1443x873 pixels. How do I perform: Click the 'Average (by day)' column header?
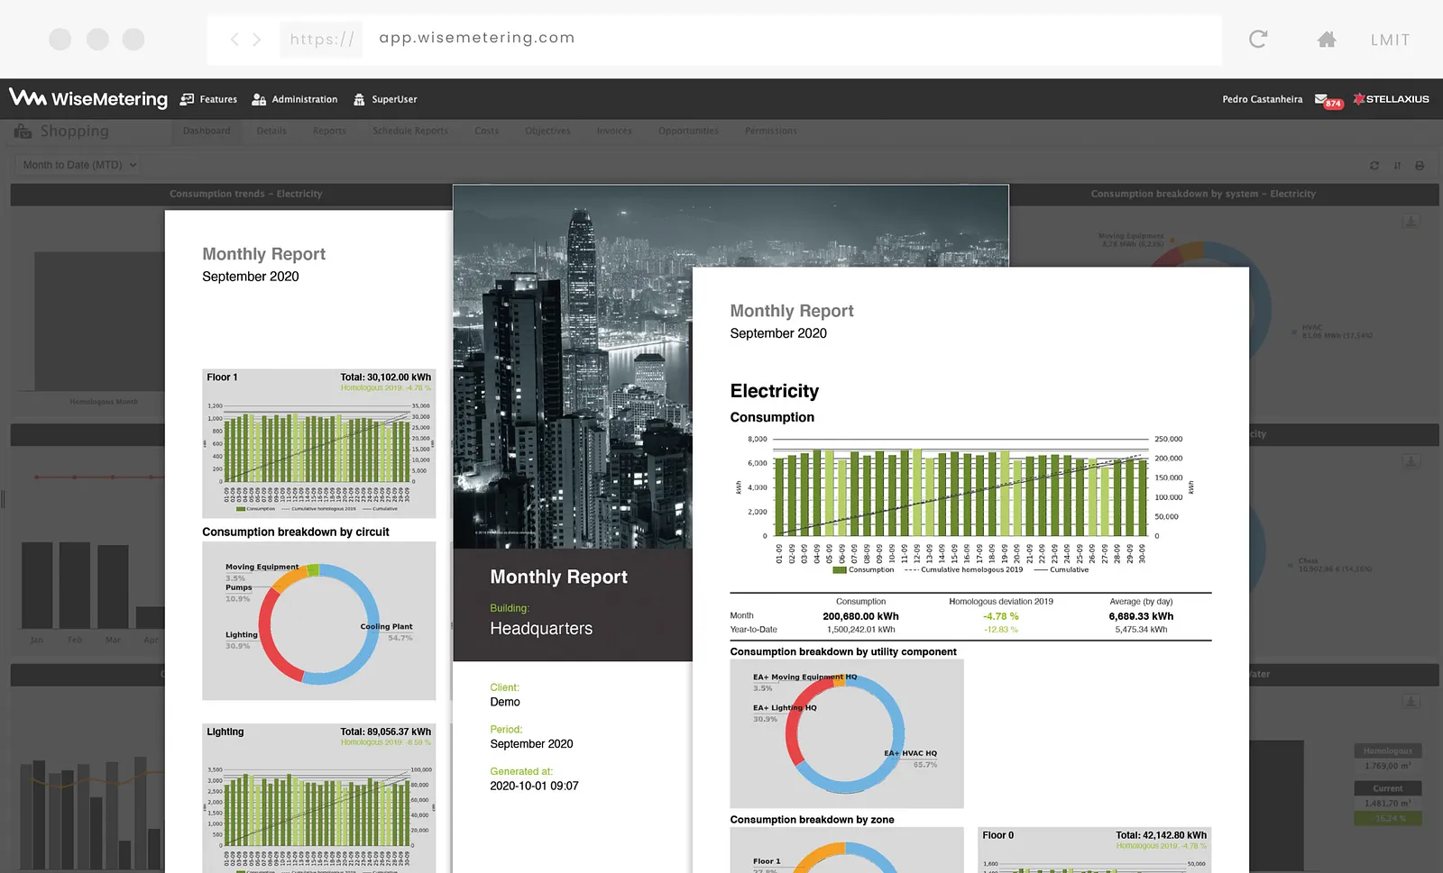click(1141, 601)
